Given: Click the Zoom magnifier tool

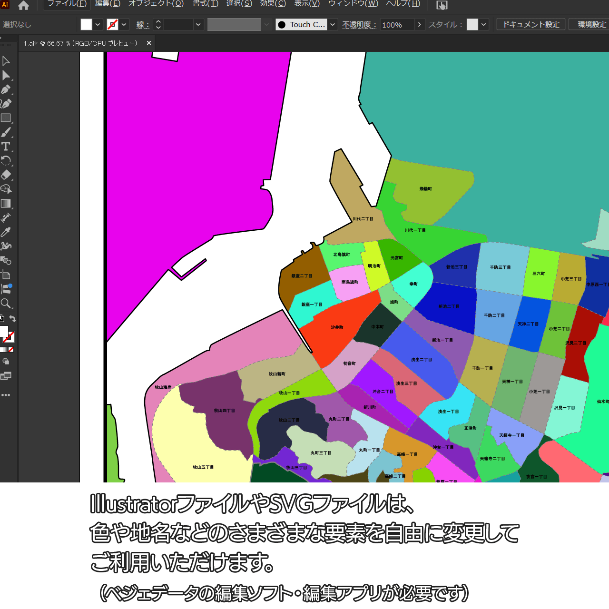Looking at the screenshot, I should [x=6, y=304].
